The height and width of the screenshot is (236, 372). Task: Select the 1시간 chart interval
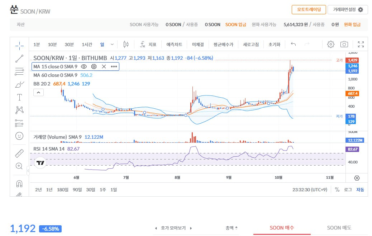[x=87, y=44]
